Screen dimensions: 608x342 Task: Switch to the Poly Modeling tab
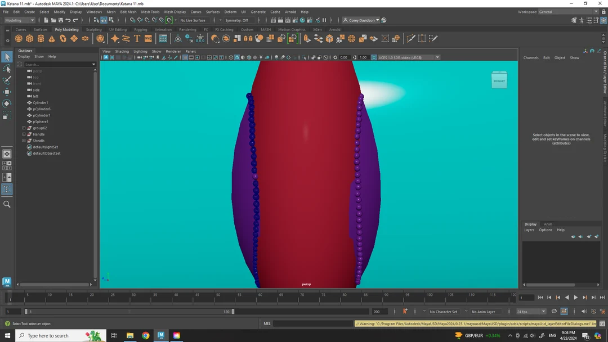pos(66,29)
